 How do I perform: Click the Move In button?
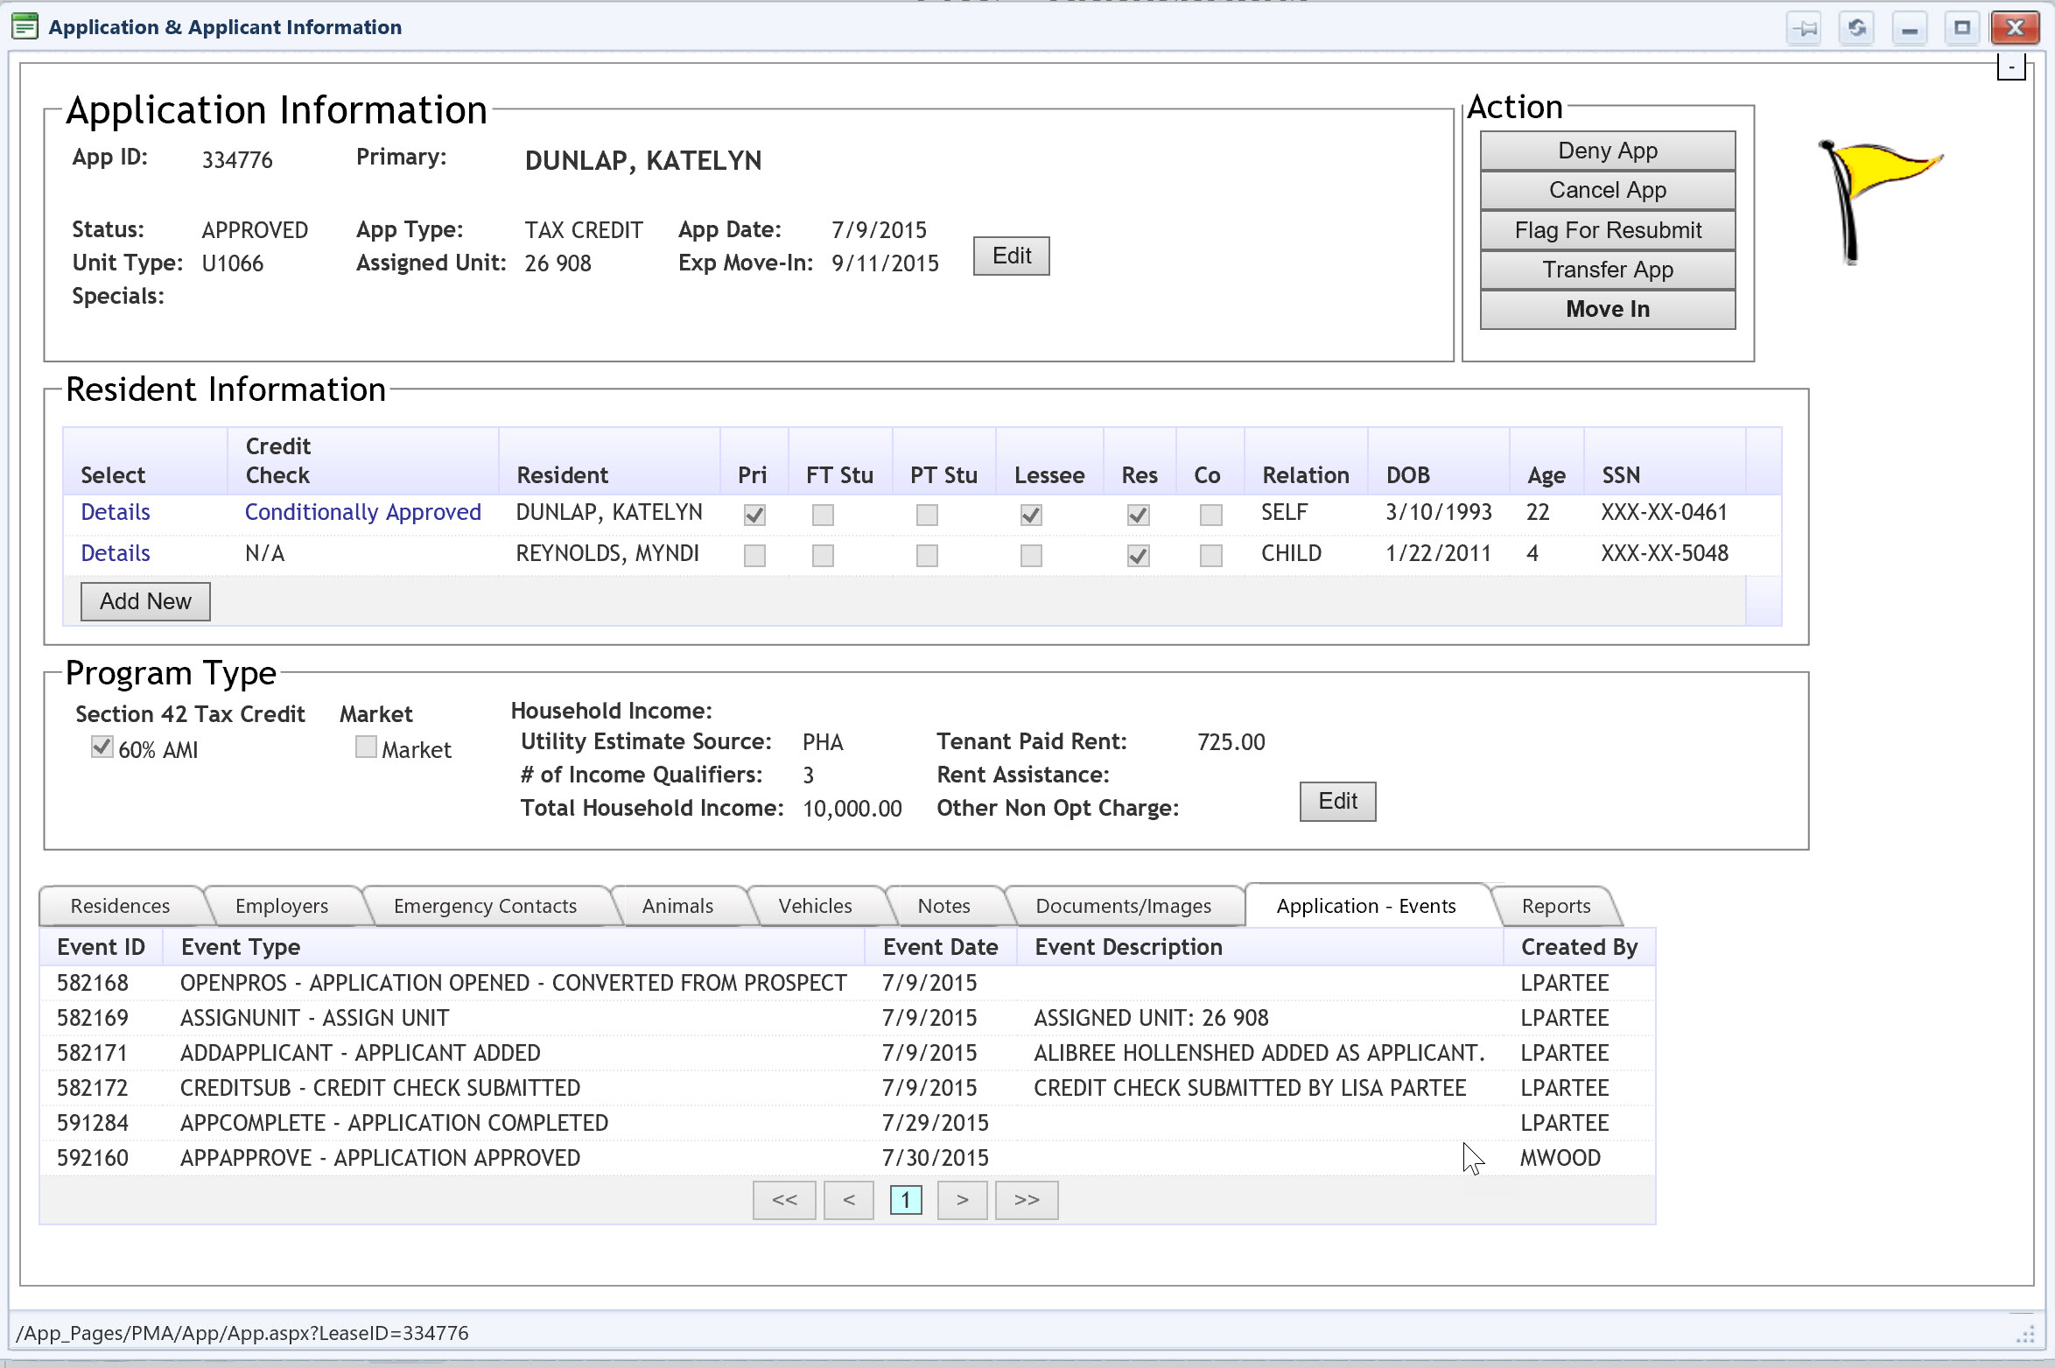(1607, 309)
